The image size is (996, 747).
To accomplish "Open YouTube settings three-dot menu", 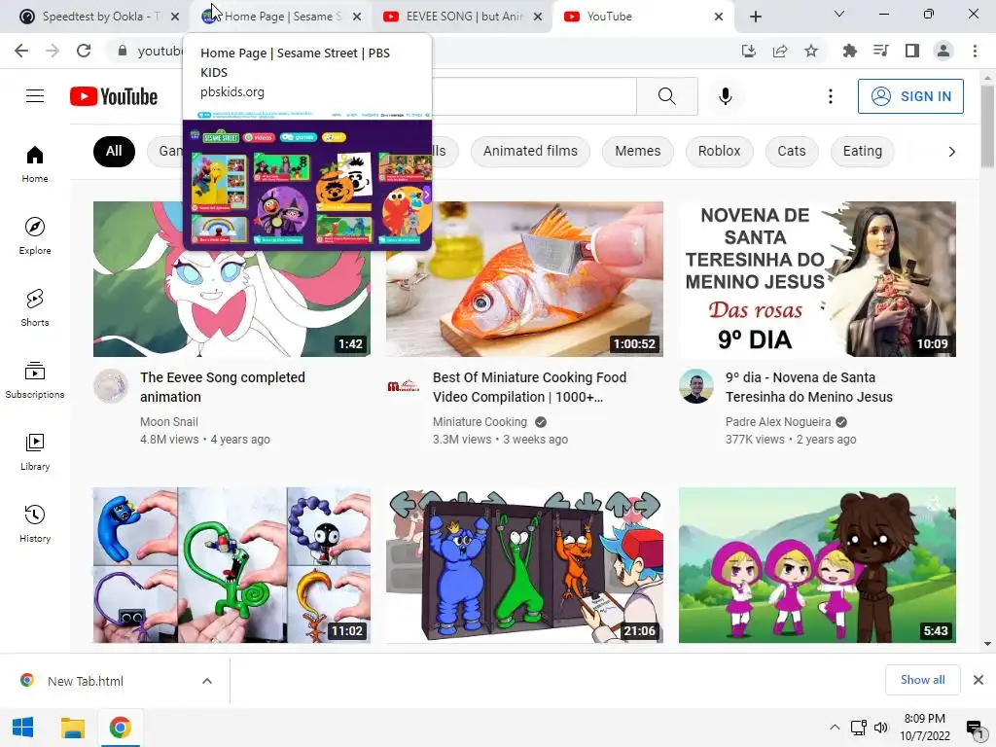I will click(831, 96).
